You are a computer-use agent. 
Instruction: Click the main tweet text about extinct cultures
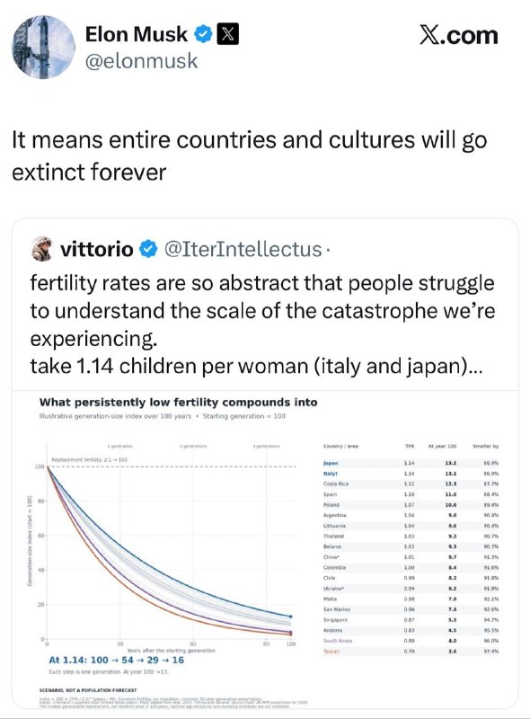[249, 155]
